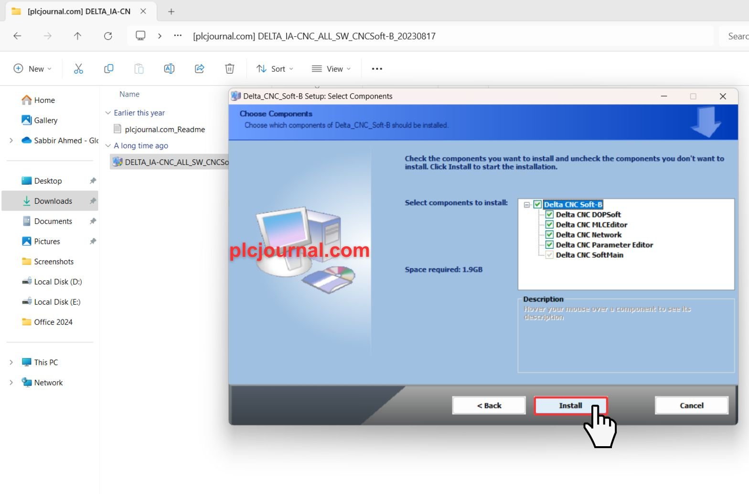Screen dimensions: 749x494
Task: Uncheck the Delta CNC Network component
Action: pyautogui.click(x=549, y=235)
